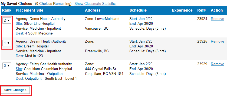Click the Placement Site column header

(29, 10)
